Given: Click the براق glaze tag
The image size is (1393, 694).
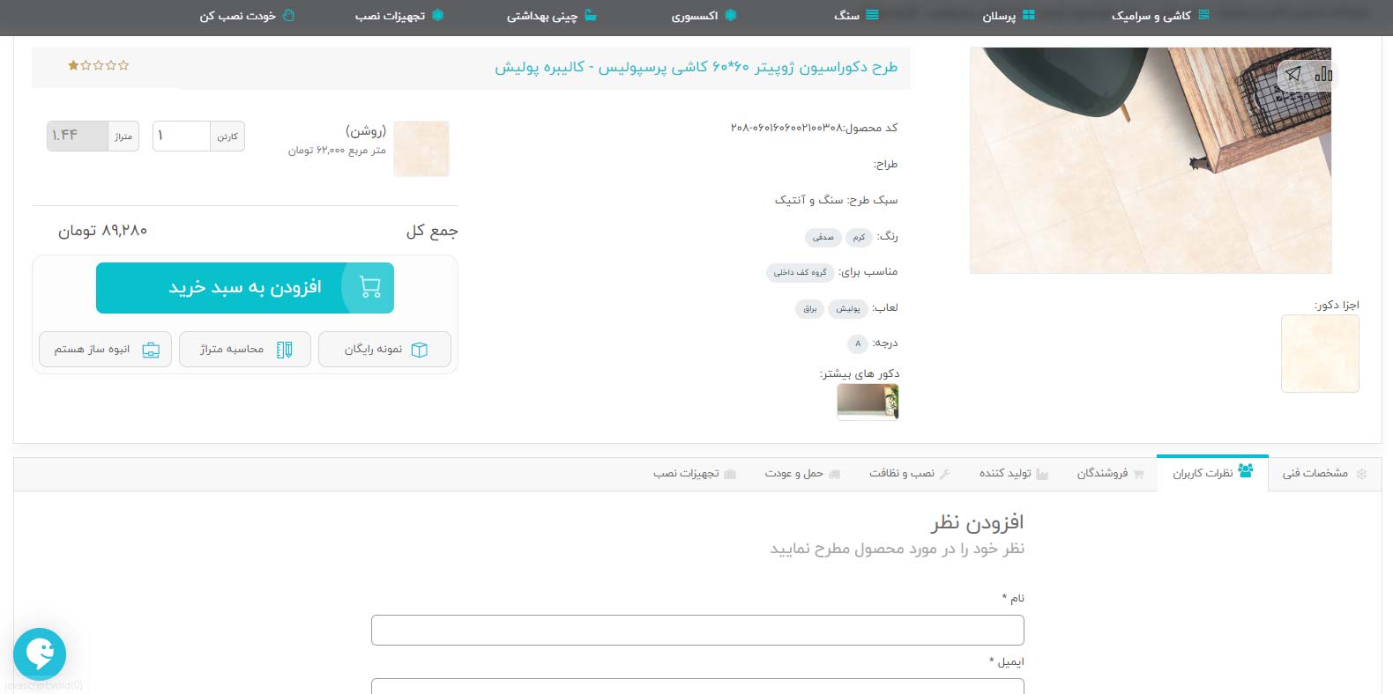Looking at the screenshot, I should [x=810, y=309].
